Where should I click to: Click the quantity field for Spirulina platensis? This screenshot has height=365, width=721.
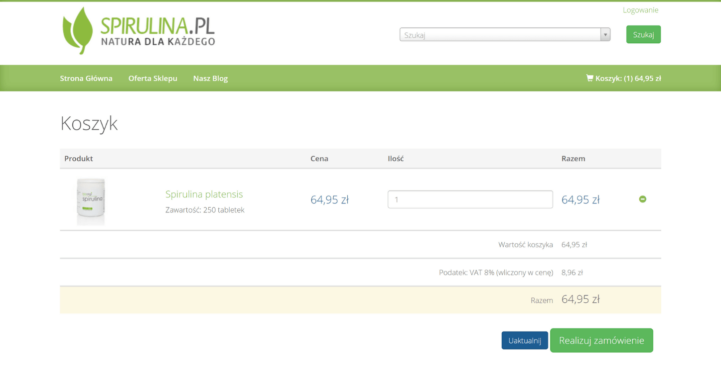(470, 199)
